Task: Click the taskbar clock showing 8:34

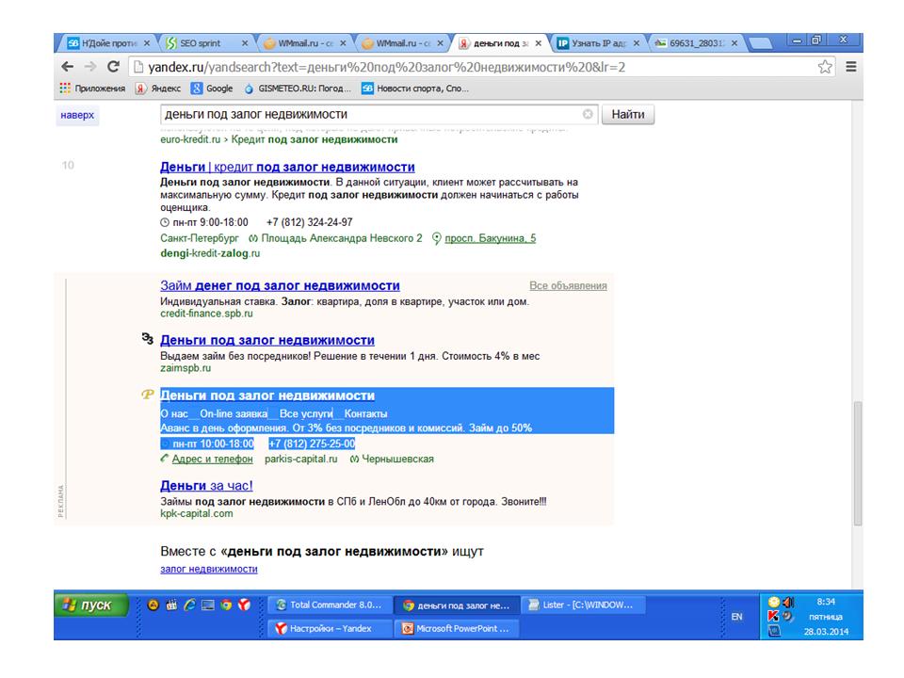Action: click(x=826, y=602)
